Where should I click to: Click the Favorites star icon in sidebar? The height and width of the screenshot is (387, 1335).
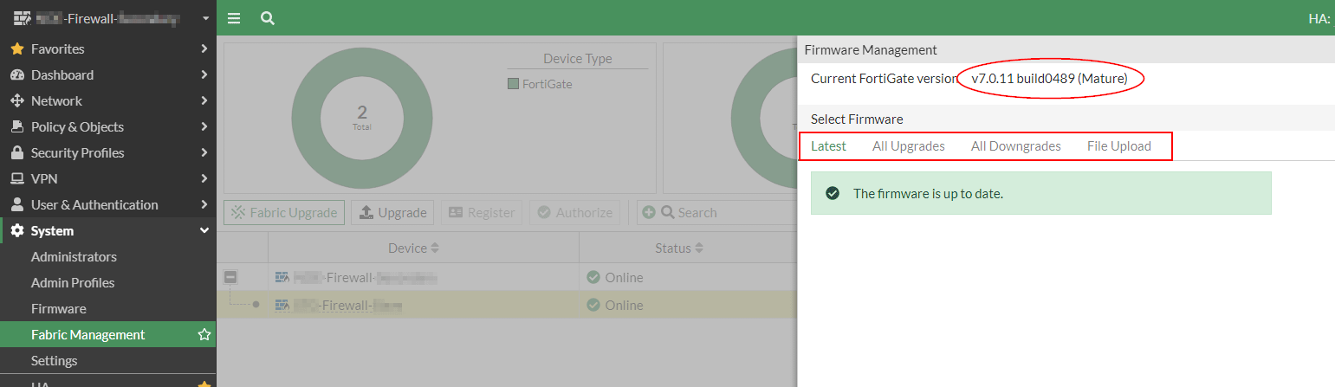(x=16, y=48)
